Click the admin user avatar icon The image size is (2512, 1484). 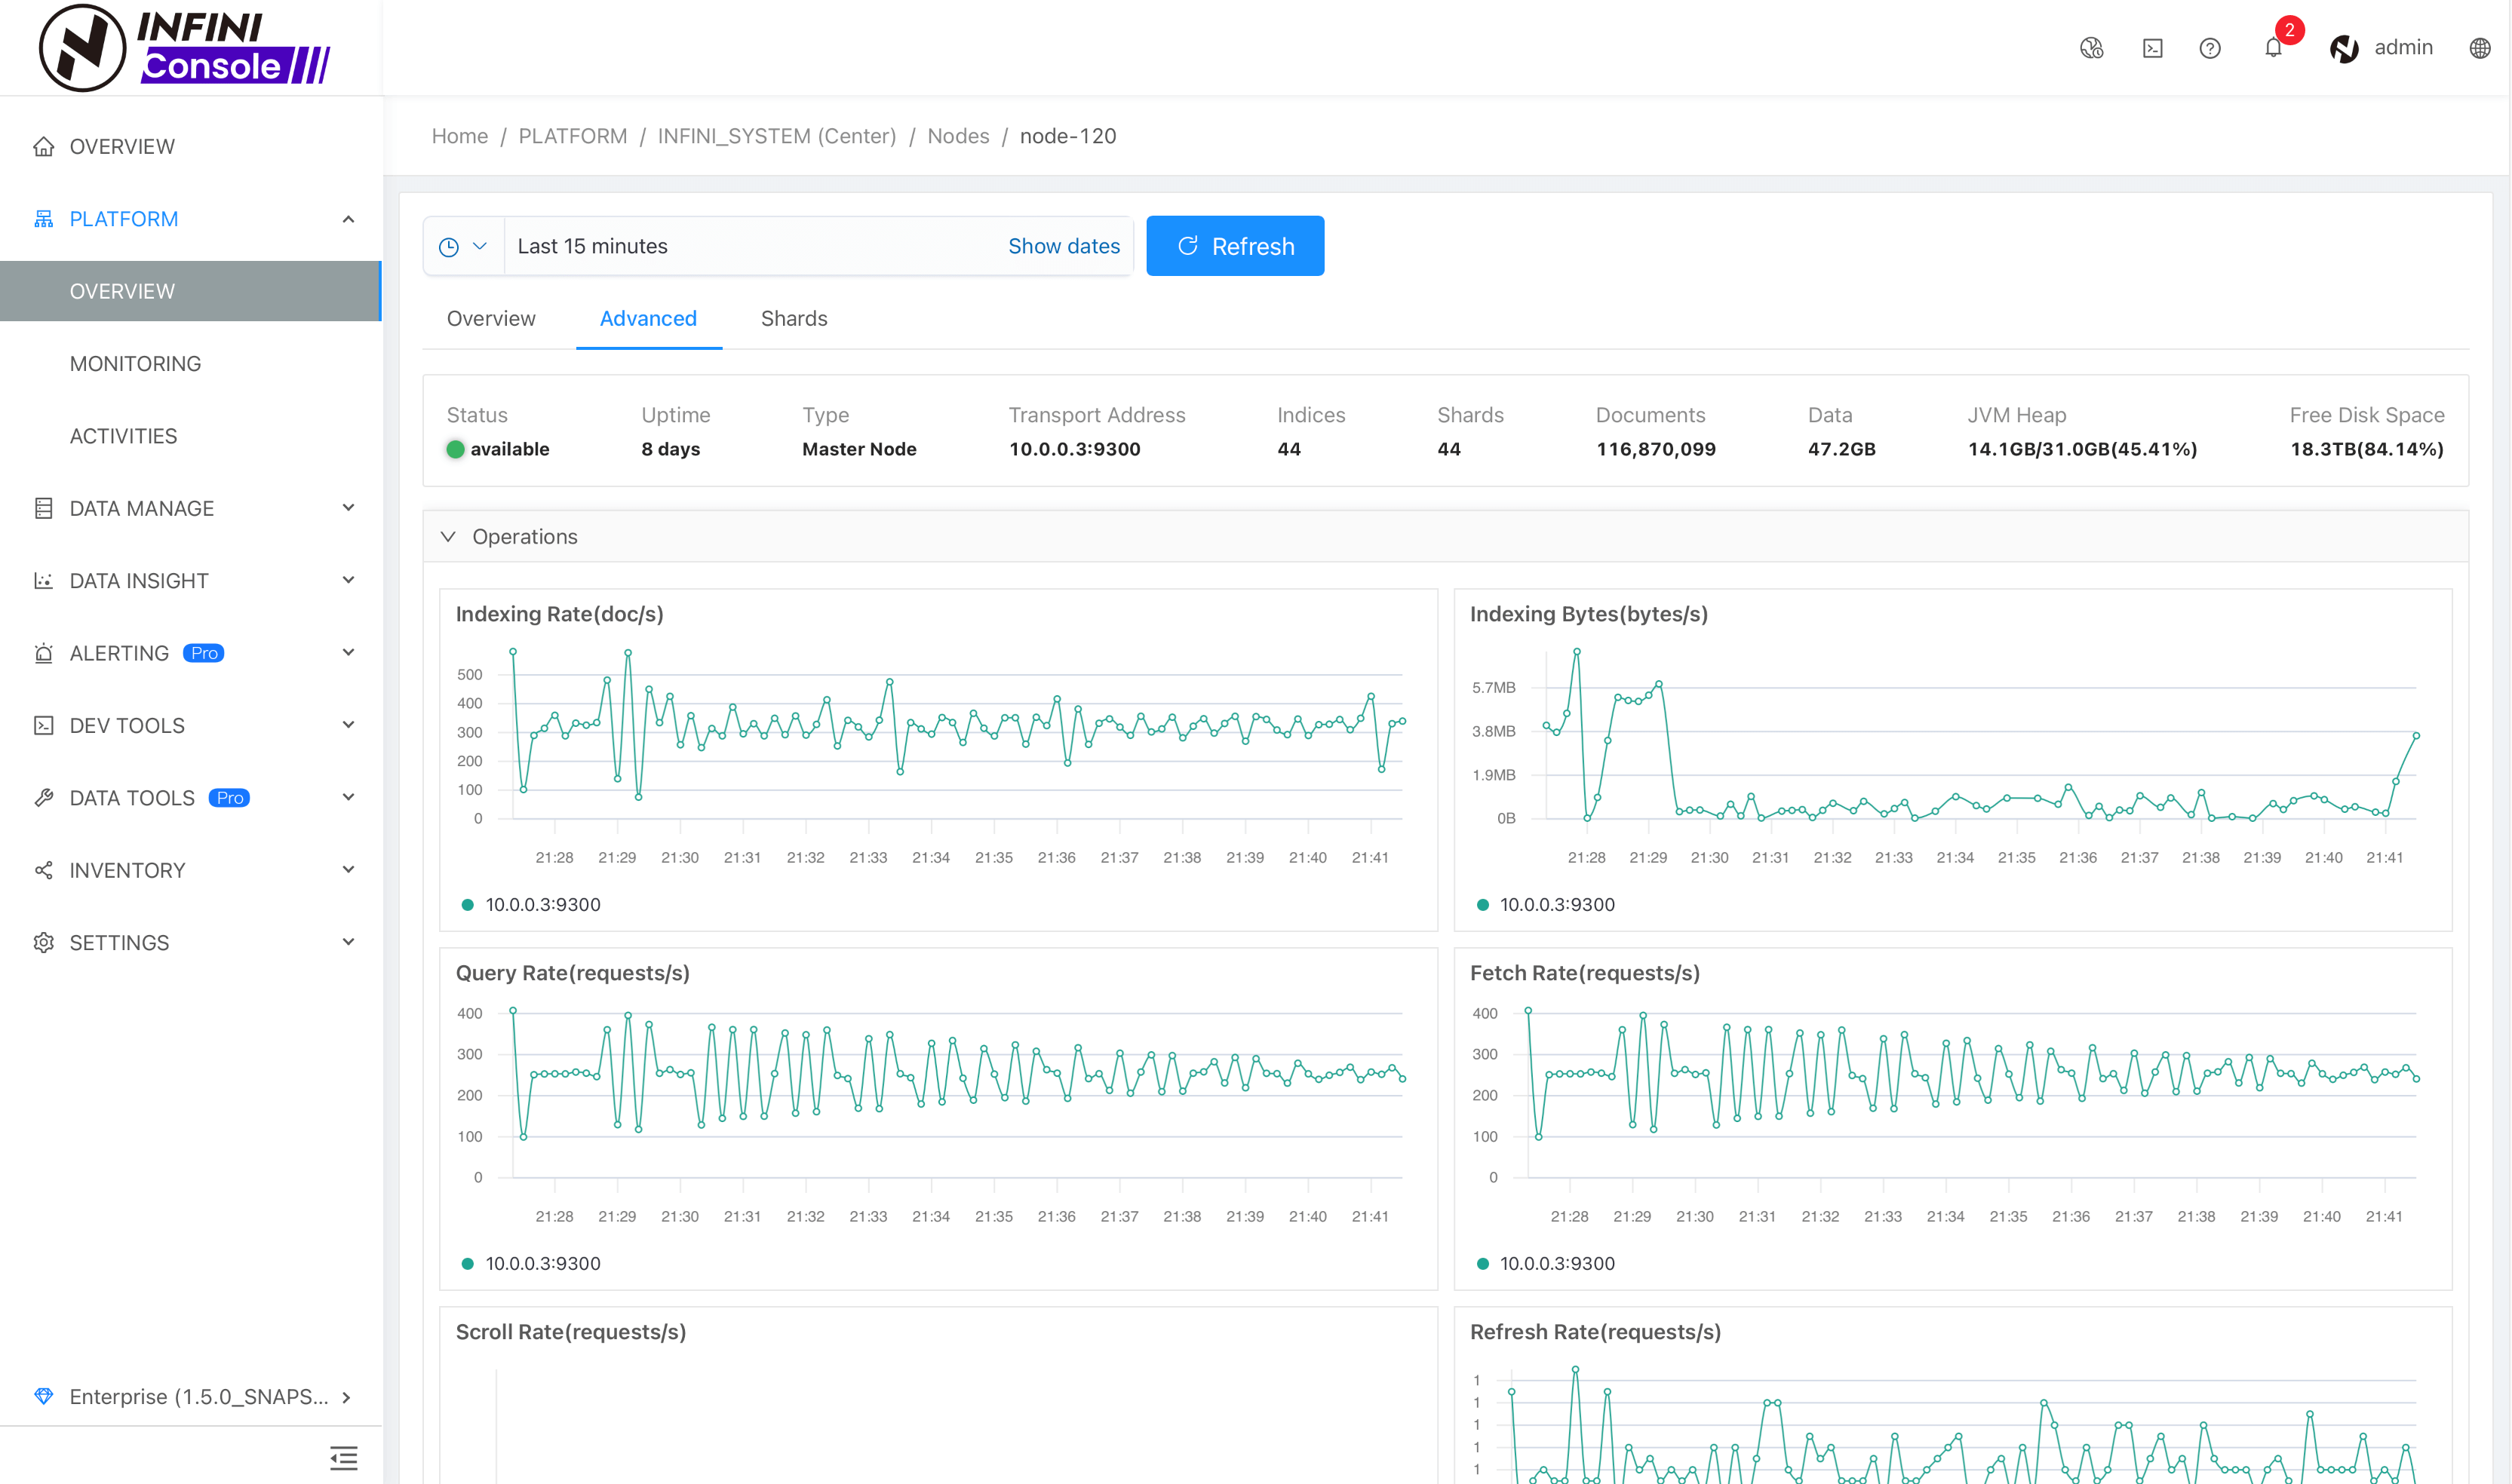tap(2346, 48)
